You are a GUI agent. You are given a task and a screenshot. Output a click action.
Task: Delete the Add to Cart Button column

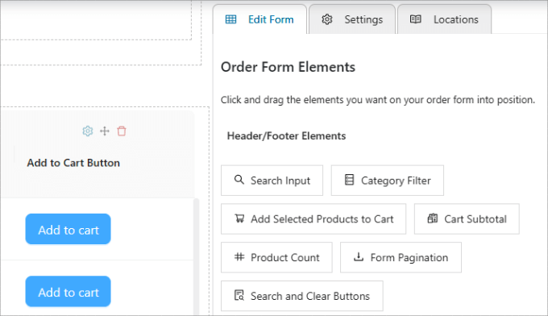point(122,131)
